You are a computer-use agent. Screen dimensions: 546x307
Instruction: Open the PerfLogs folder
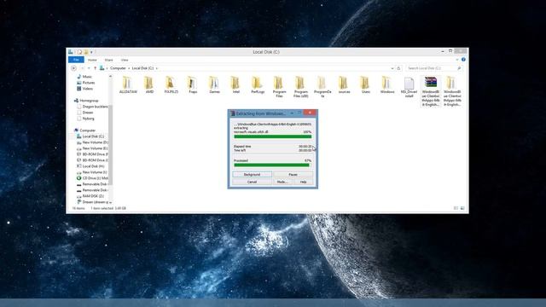tap(258, 85)
